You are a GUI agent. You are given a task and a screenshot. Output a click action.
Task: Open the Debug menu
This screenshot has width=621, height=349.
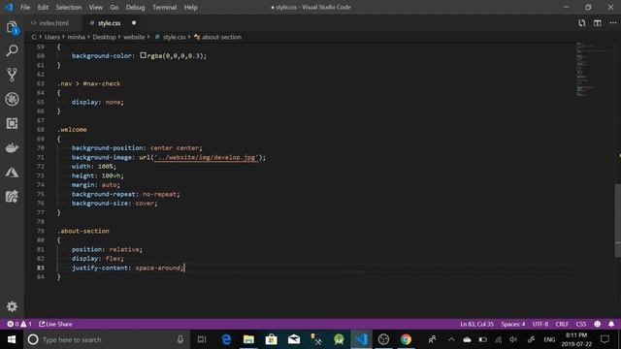tap(135, 7)
